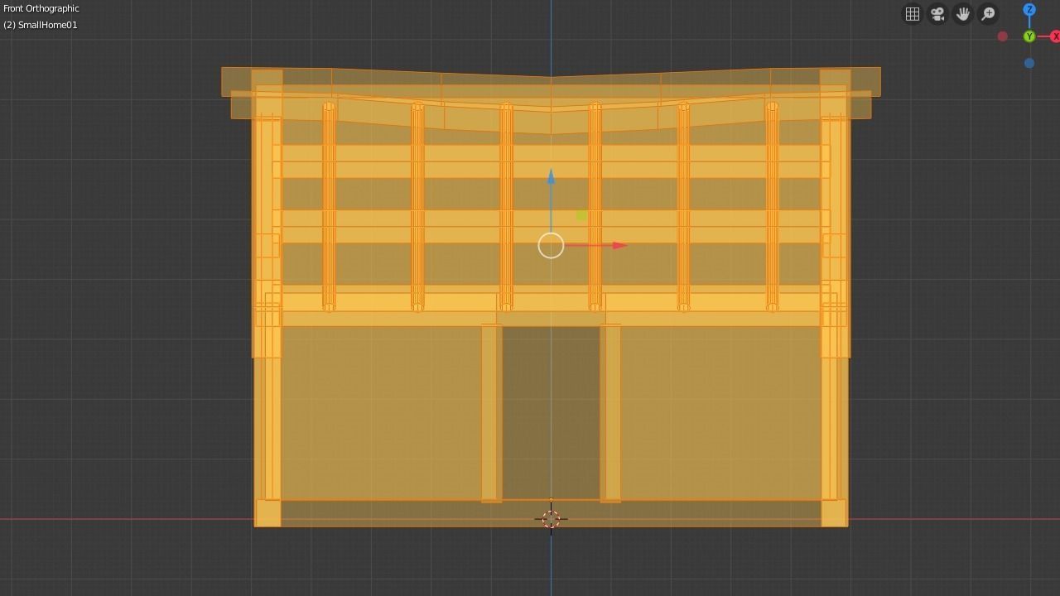The width and height of the screenshot is (1060, 596).
Task: Snap view to the blue Z axis
Action: 1029,10
